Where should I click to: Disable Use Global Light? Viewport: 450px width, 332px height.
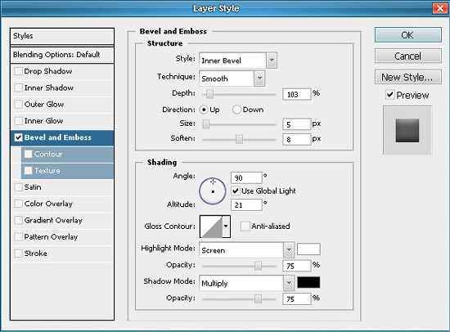click(x=236, y=191)
